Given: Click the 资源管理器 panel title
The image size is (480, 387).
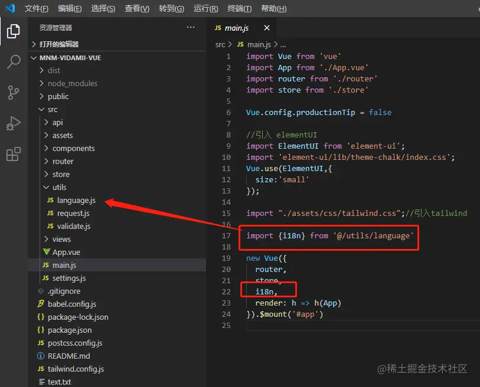Looking at the screenshot, I should pos(55,28).
